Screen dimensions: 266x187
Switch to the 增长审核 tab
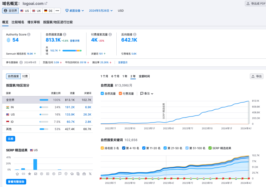pos(34,22)
